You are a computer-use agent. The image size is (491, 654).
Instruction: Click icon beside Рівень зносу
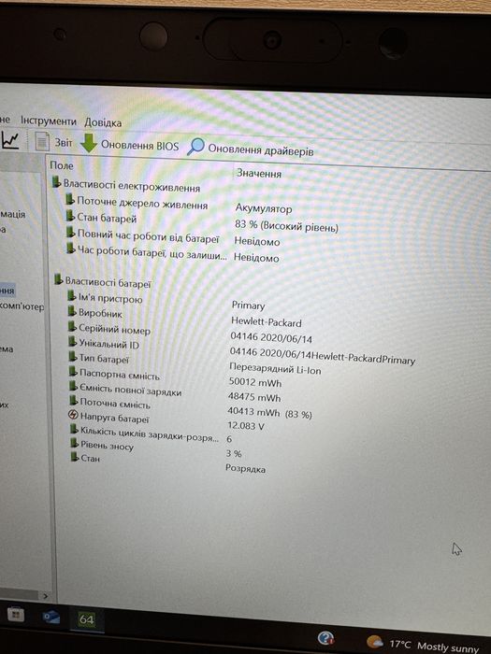click(x=75, y=443)
